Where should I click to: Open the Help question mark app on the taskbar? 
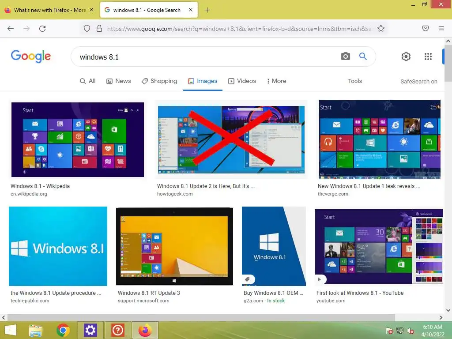(x=117, y=330)
